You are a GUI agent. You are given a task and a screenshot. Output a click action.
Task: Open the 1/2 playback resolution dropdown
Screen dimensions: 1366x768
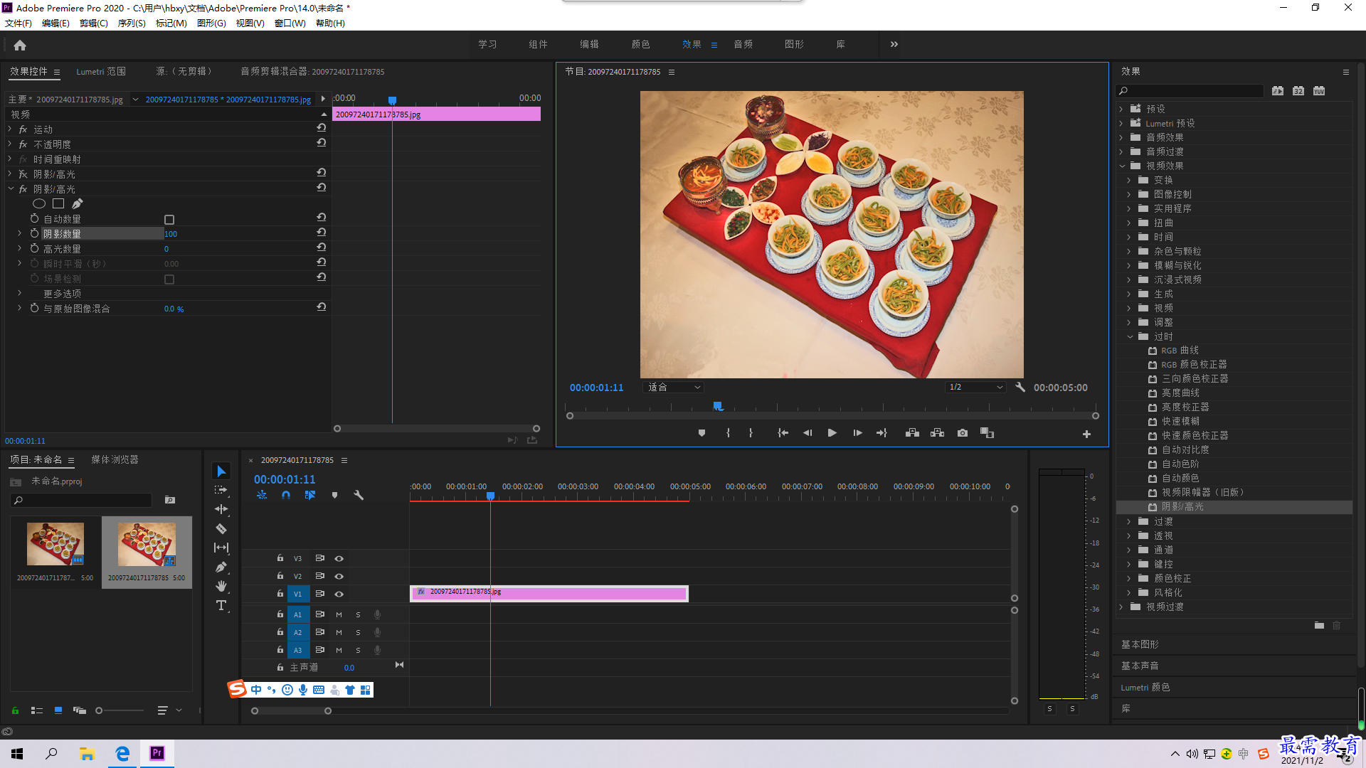pyautogui.click(x=975, y=387)
